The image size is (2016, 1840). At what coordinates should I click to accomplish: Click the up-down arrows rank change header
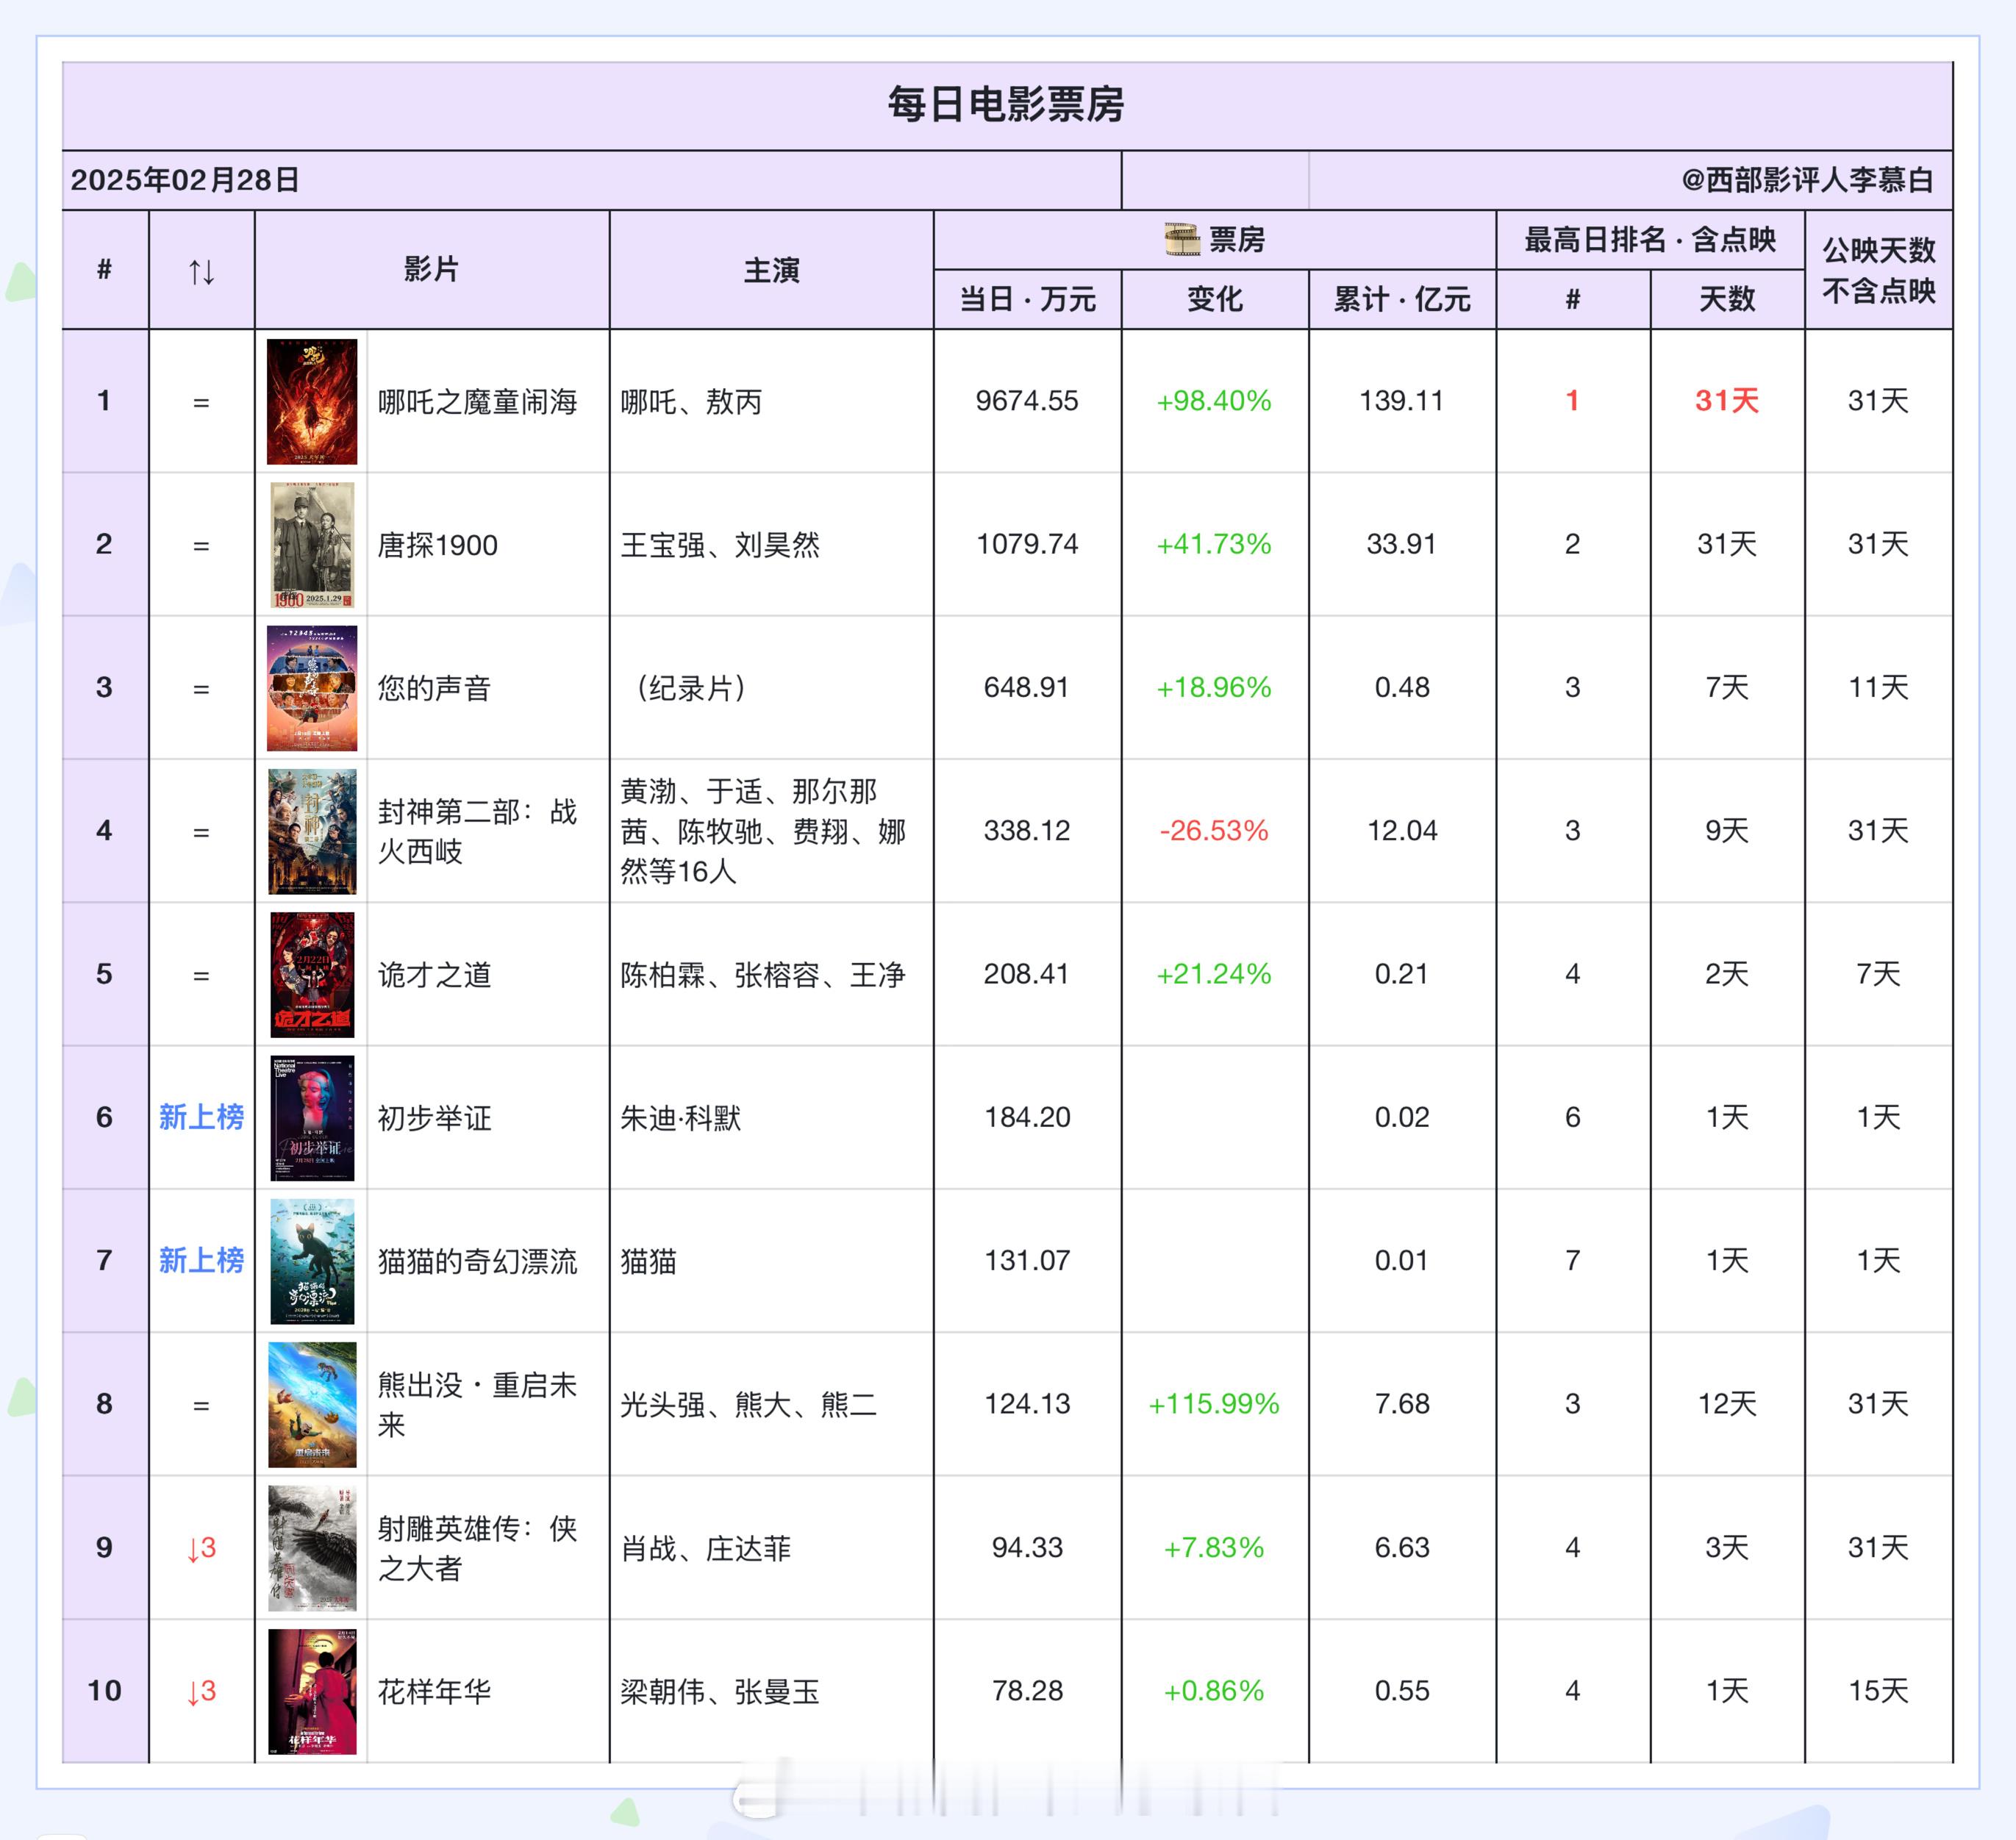point(201,271)
